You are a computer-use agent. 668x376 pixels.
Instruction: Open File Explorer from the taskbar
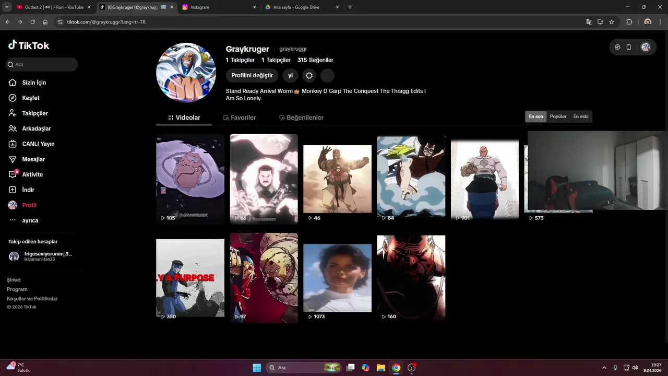point(381,368)
